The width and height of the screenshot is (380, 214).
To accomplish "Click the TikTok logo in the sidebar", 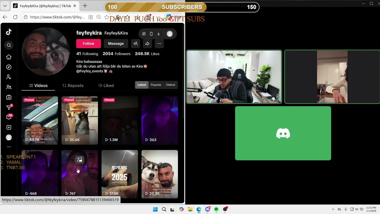I will tap(9, 32).
